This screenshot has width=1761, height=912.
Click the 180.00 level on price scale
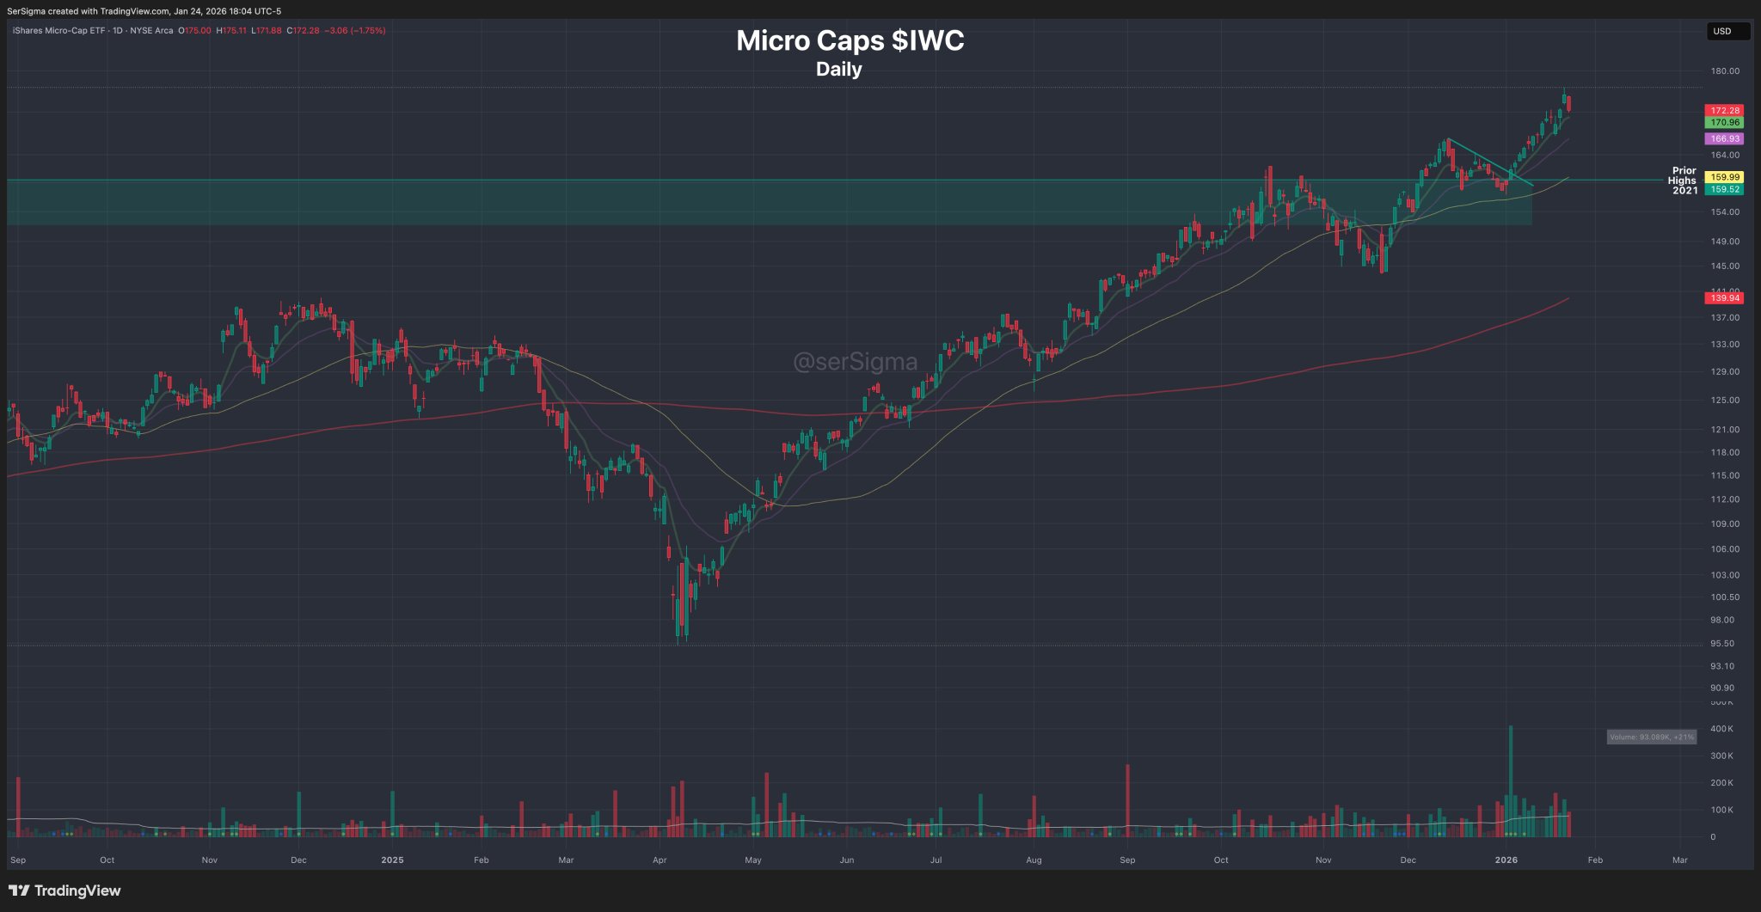pyautogui.click(x=1724, y=71)
